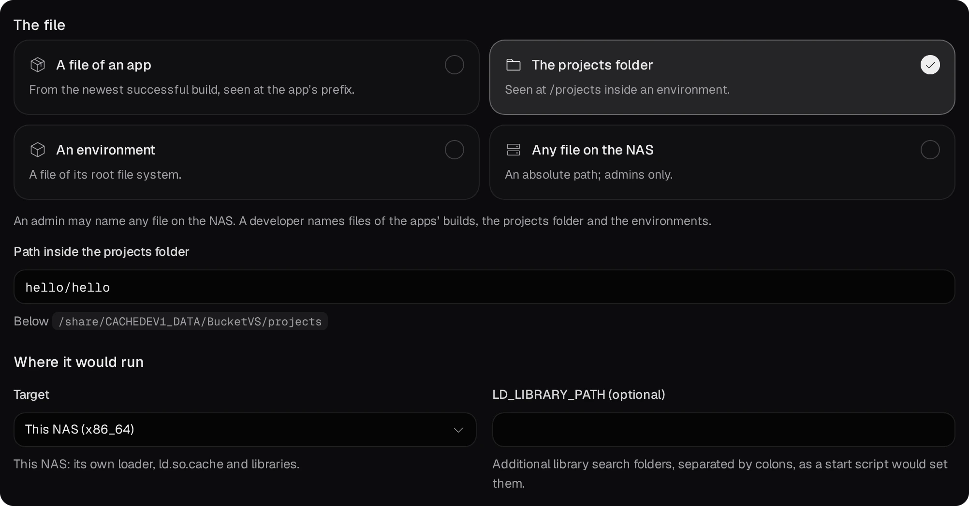969x506 pixels.
Task: Open the Target dropdown showing This NAS (x86_64)
Action: [x=245, y=430]
